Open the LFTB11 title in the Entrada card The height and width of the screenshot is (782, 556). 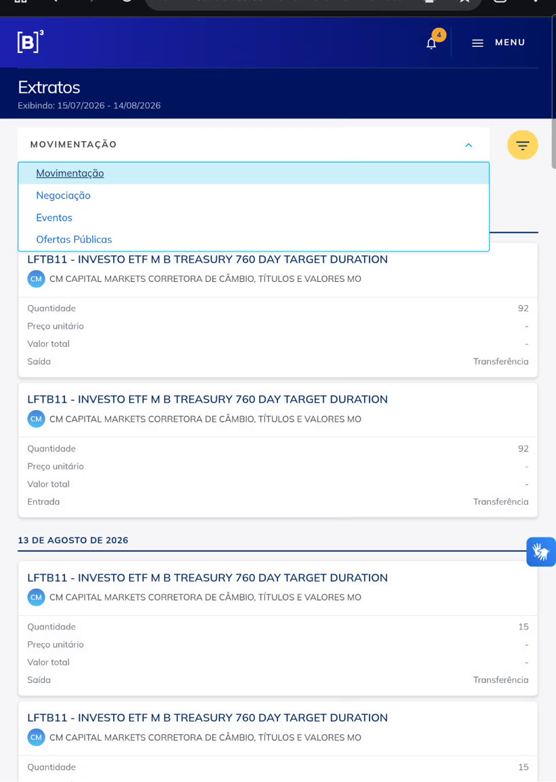point(207,399)
